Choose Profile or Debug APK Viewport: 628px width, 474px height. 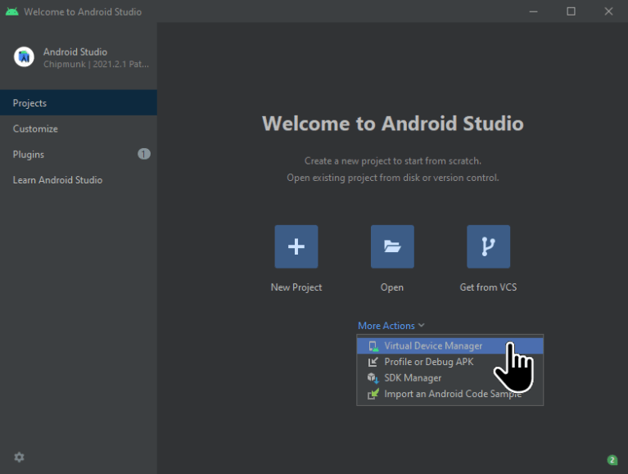pos(450,362)
